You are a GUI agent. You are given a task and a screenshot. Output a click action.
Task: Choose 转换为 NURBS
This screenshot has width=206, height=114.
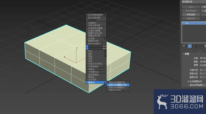pos(118,90)
